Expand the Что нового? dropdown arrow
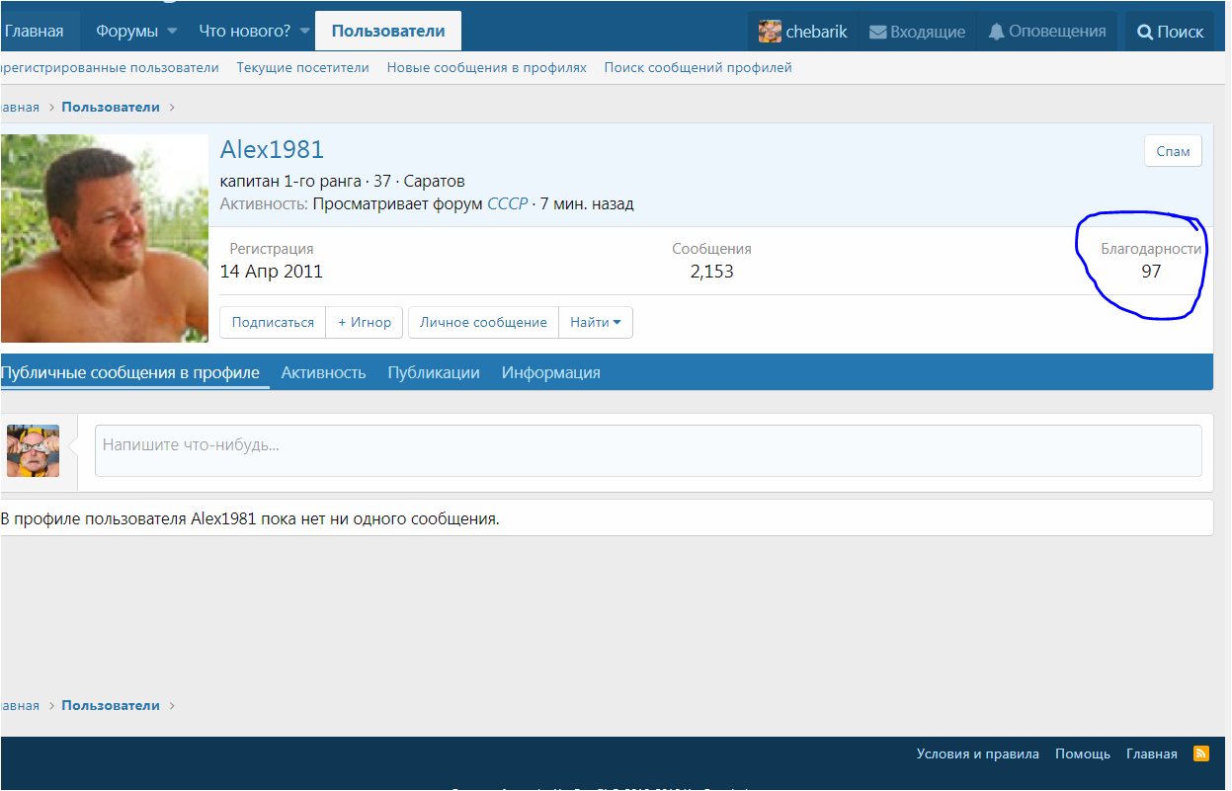Image resolution: width=1232 pixels, height=791 pixels. [x=304, y=32]
